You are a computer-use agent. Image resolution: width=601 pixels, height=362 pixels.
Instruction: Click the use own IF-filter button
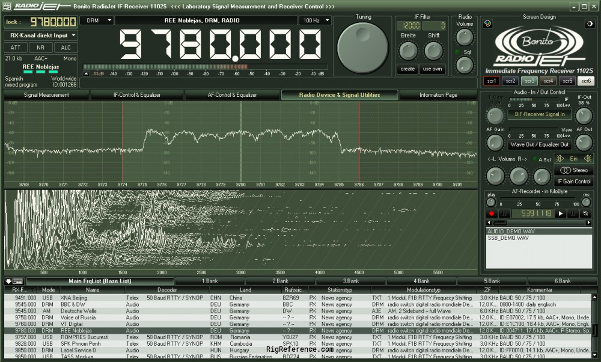tap(432, 69)
